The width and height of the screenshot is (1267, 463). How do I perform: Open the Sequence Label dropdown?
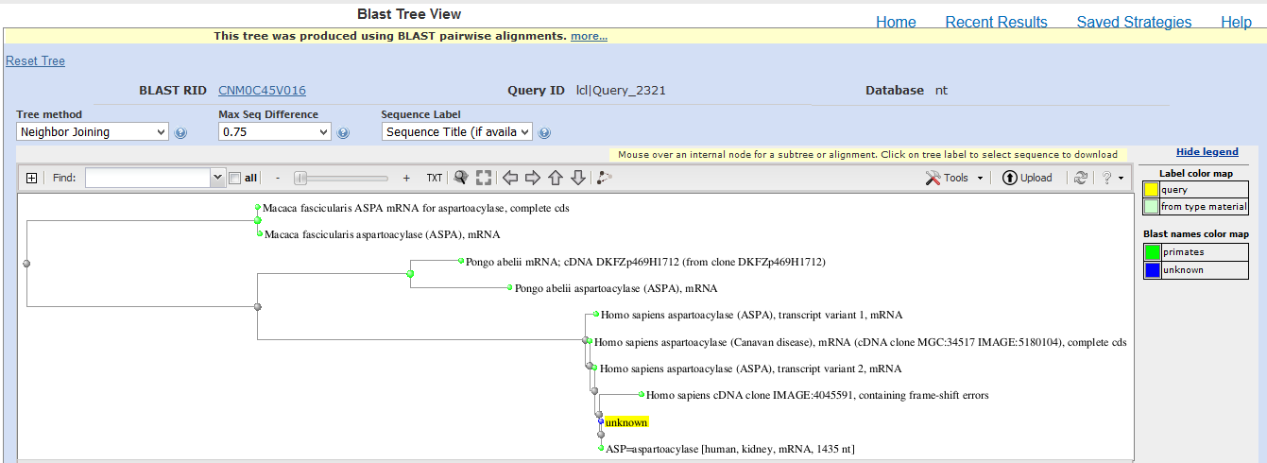[x=457, y=132]
